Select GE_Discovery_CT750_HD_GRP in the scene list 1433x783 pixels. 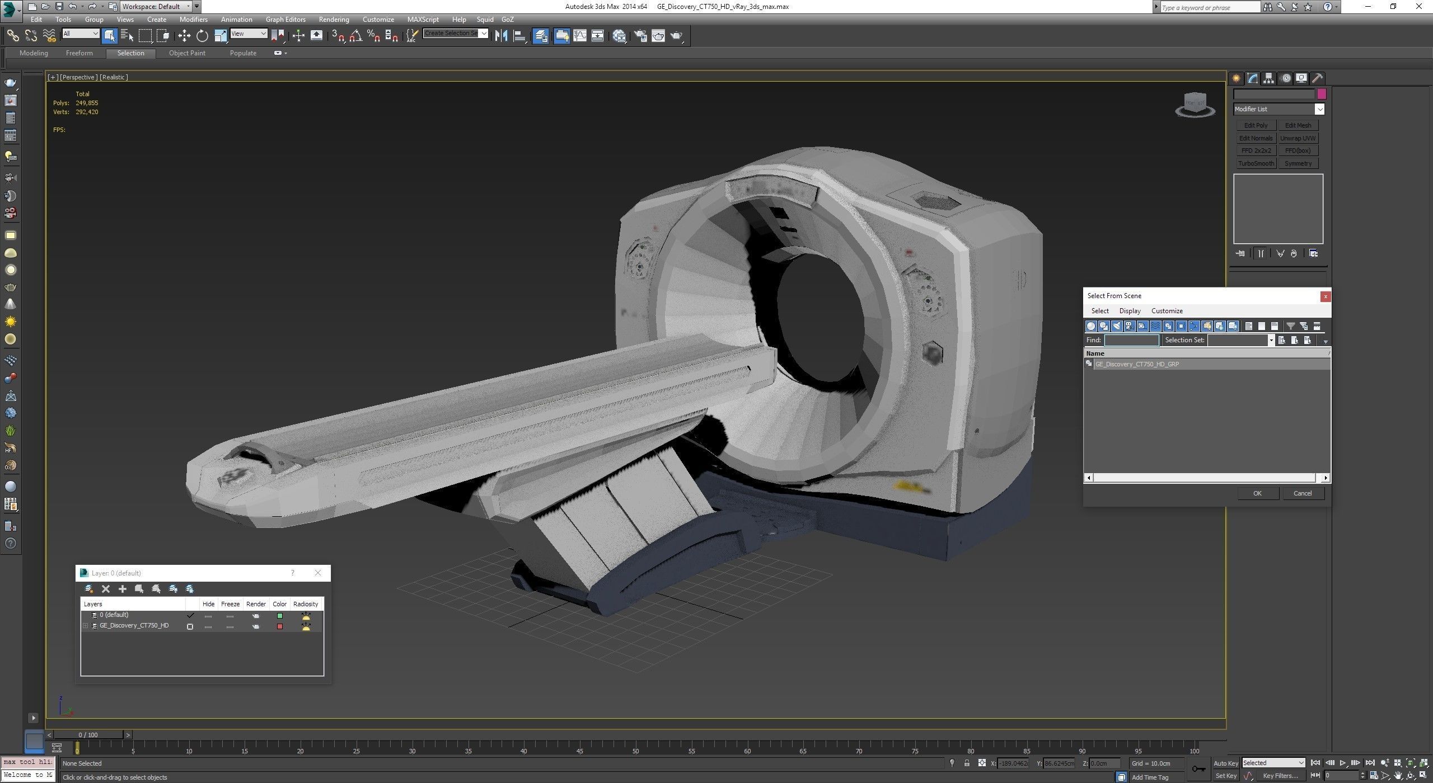[x=1207, y=364]
